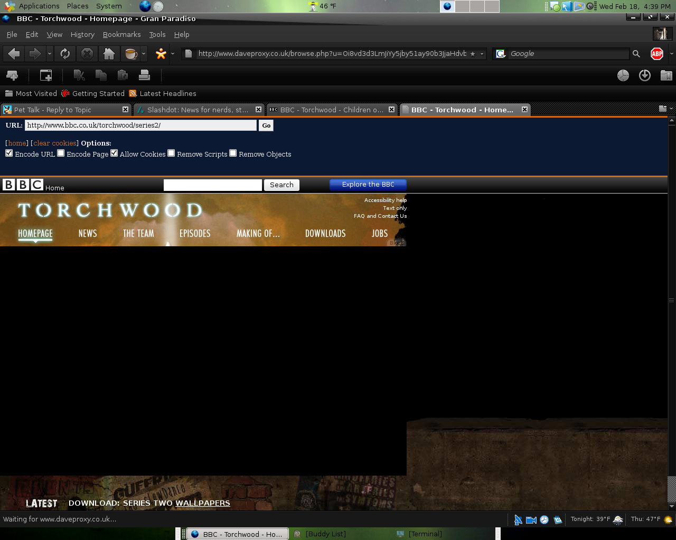This screenshot has width=676, height=540.
Task: Open the back/forward history dropdown
Action: 50,54
